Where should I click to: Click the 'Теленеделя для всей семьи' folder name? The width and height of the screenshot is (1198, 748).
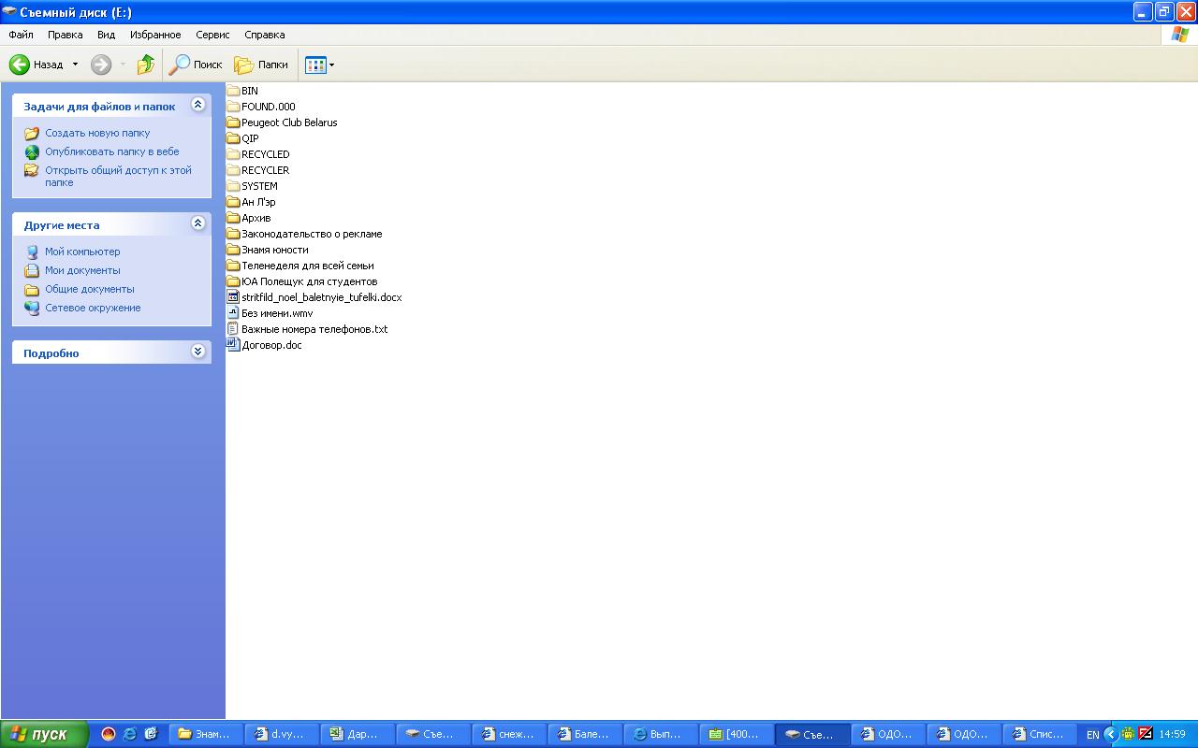[308, 266]
